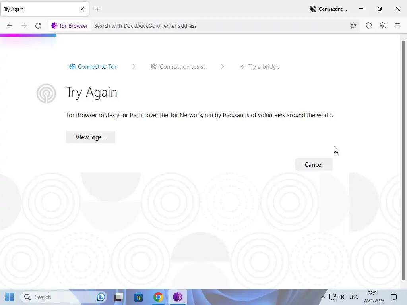407x305 pixels.
Task: Cancel the Tor connection attempt
Action: (x=314, y=165)
